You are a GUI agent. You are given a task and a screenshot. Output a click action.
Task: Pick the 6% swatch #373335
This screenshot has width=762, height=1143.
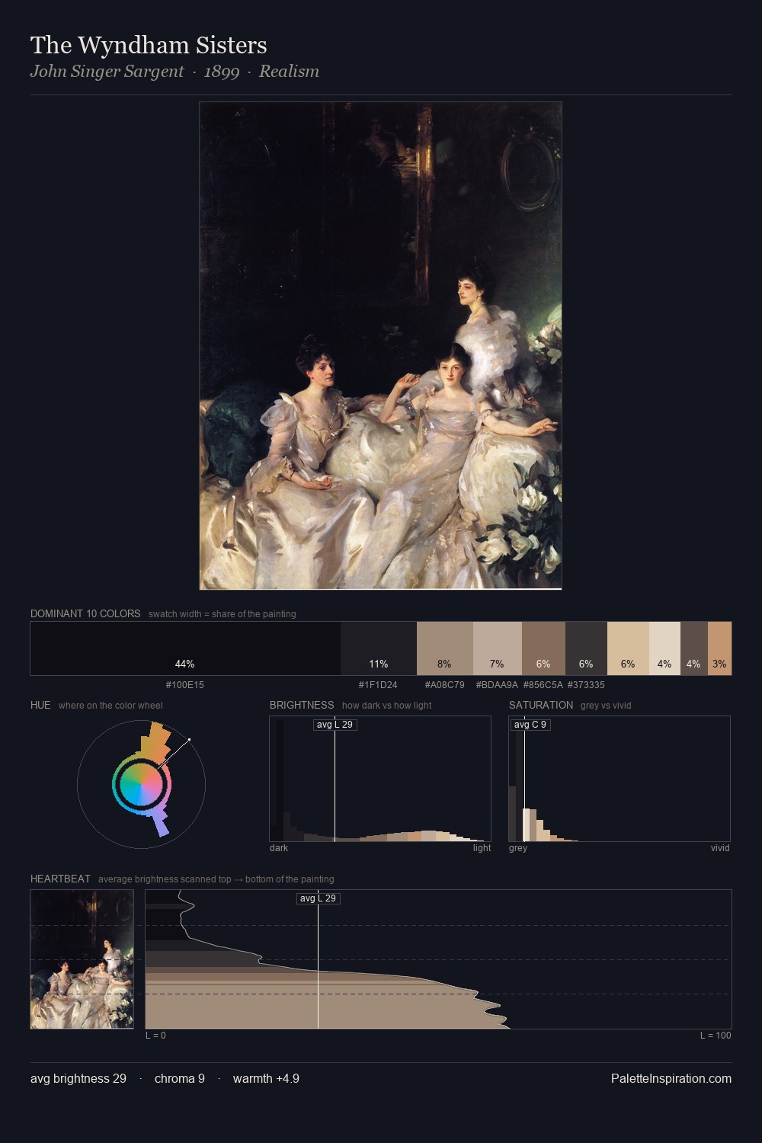click(x=586, y=648)
